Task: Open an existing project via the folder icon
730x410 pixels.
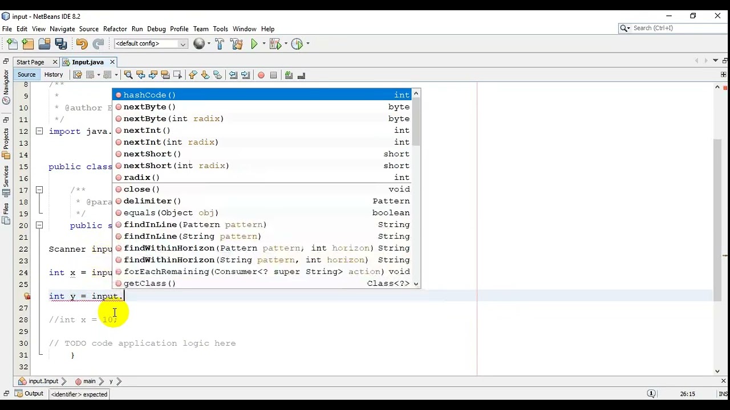Action: click(x=44, y=44)
